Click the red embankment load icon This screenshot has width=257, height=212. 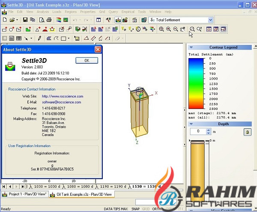click(x=45, y=29)
